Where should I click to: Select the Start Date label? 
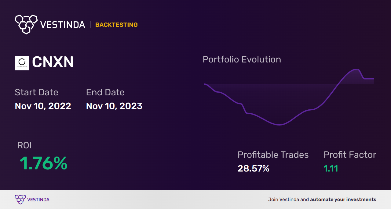coord(36,92)
